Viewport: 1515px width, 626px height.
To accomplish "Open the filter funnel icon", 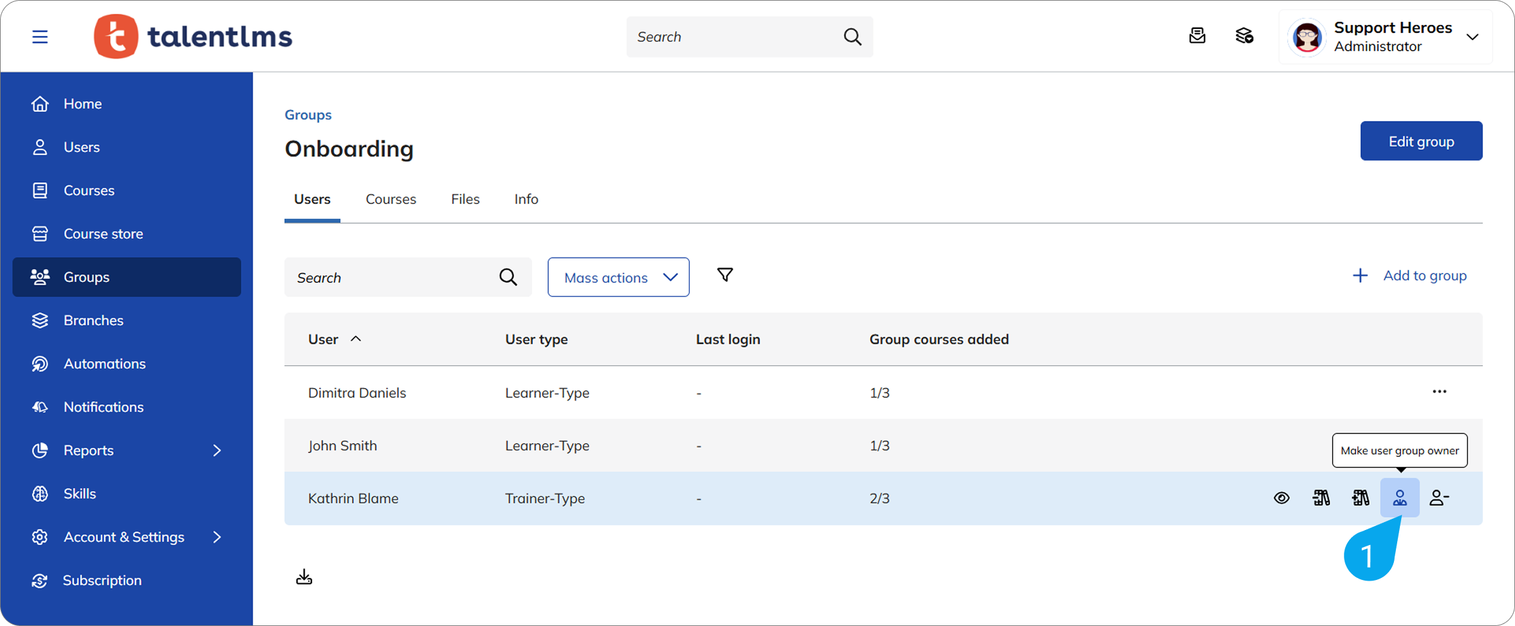I will (x=725, y=275).
